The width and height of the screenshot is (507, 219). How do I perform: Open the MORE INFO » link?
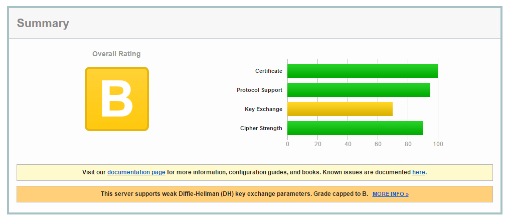tap(390, 194)
